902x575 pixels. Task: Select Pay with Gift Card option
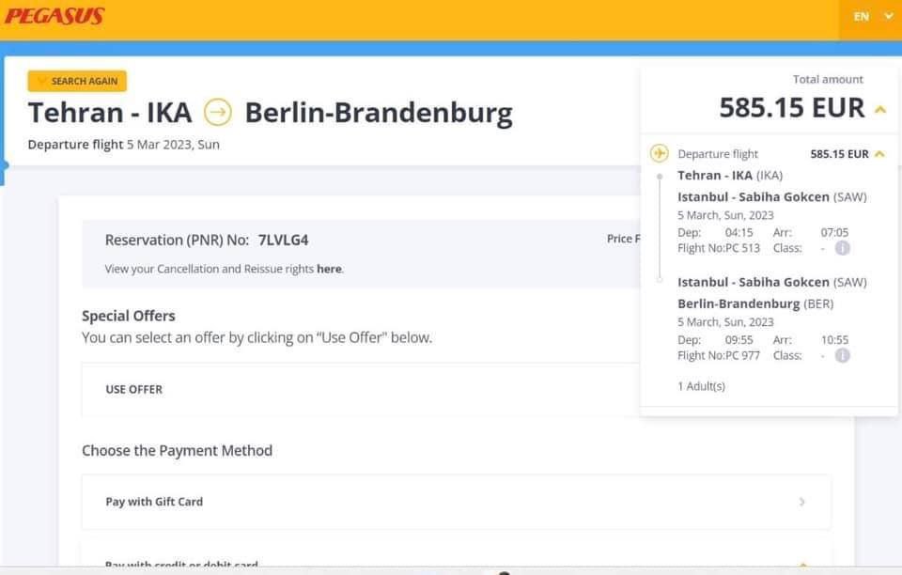(154, 502)
